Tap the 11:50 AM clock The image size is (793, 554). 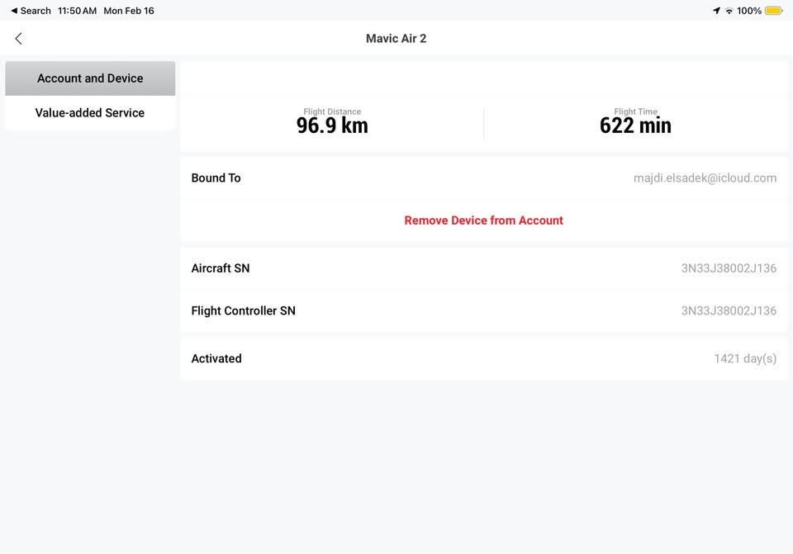point(77,11)
